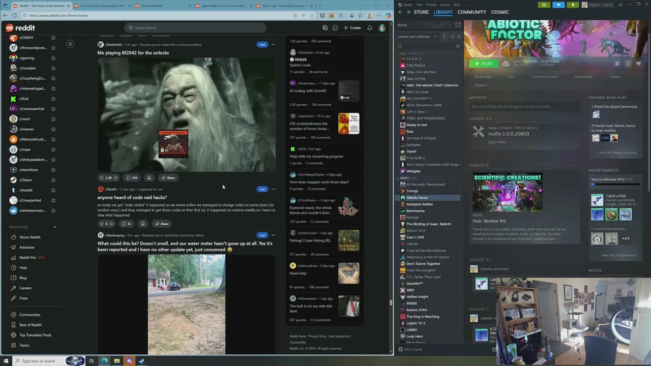The image size is (651, 366).
Task: Upvote the code raid hacks post
Action: click(101, 224)
